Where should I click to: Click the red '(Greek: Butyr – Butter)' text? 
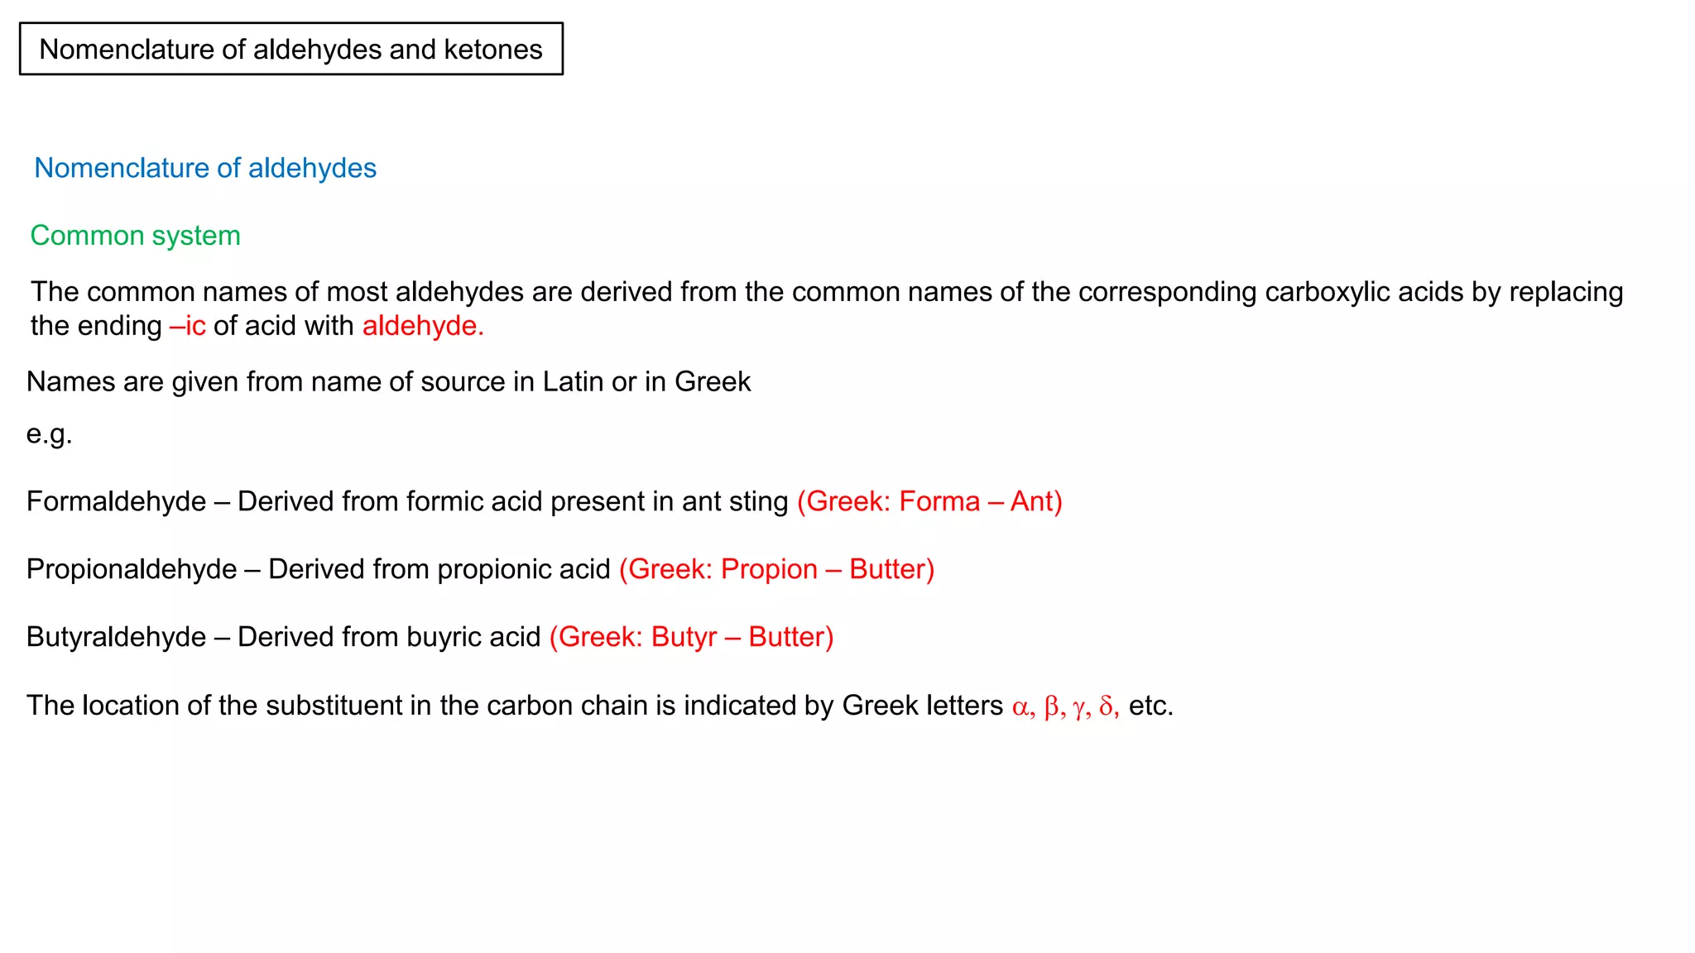[x=691, y=637]
